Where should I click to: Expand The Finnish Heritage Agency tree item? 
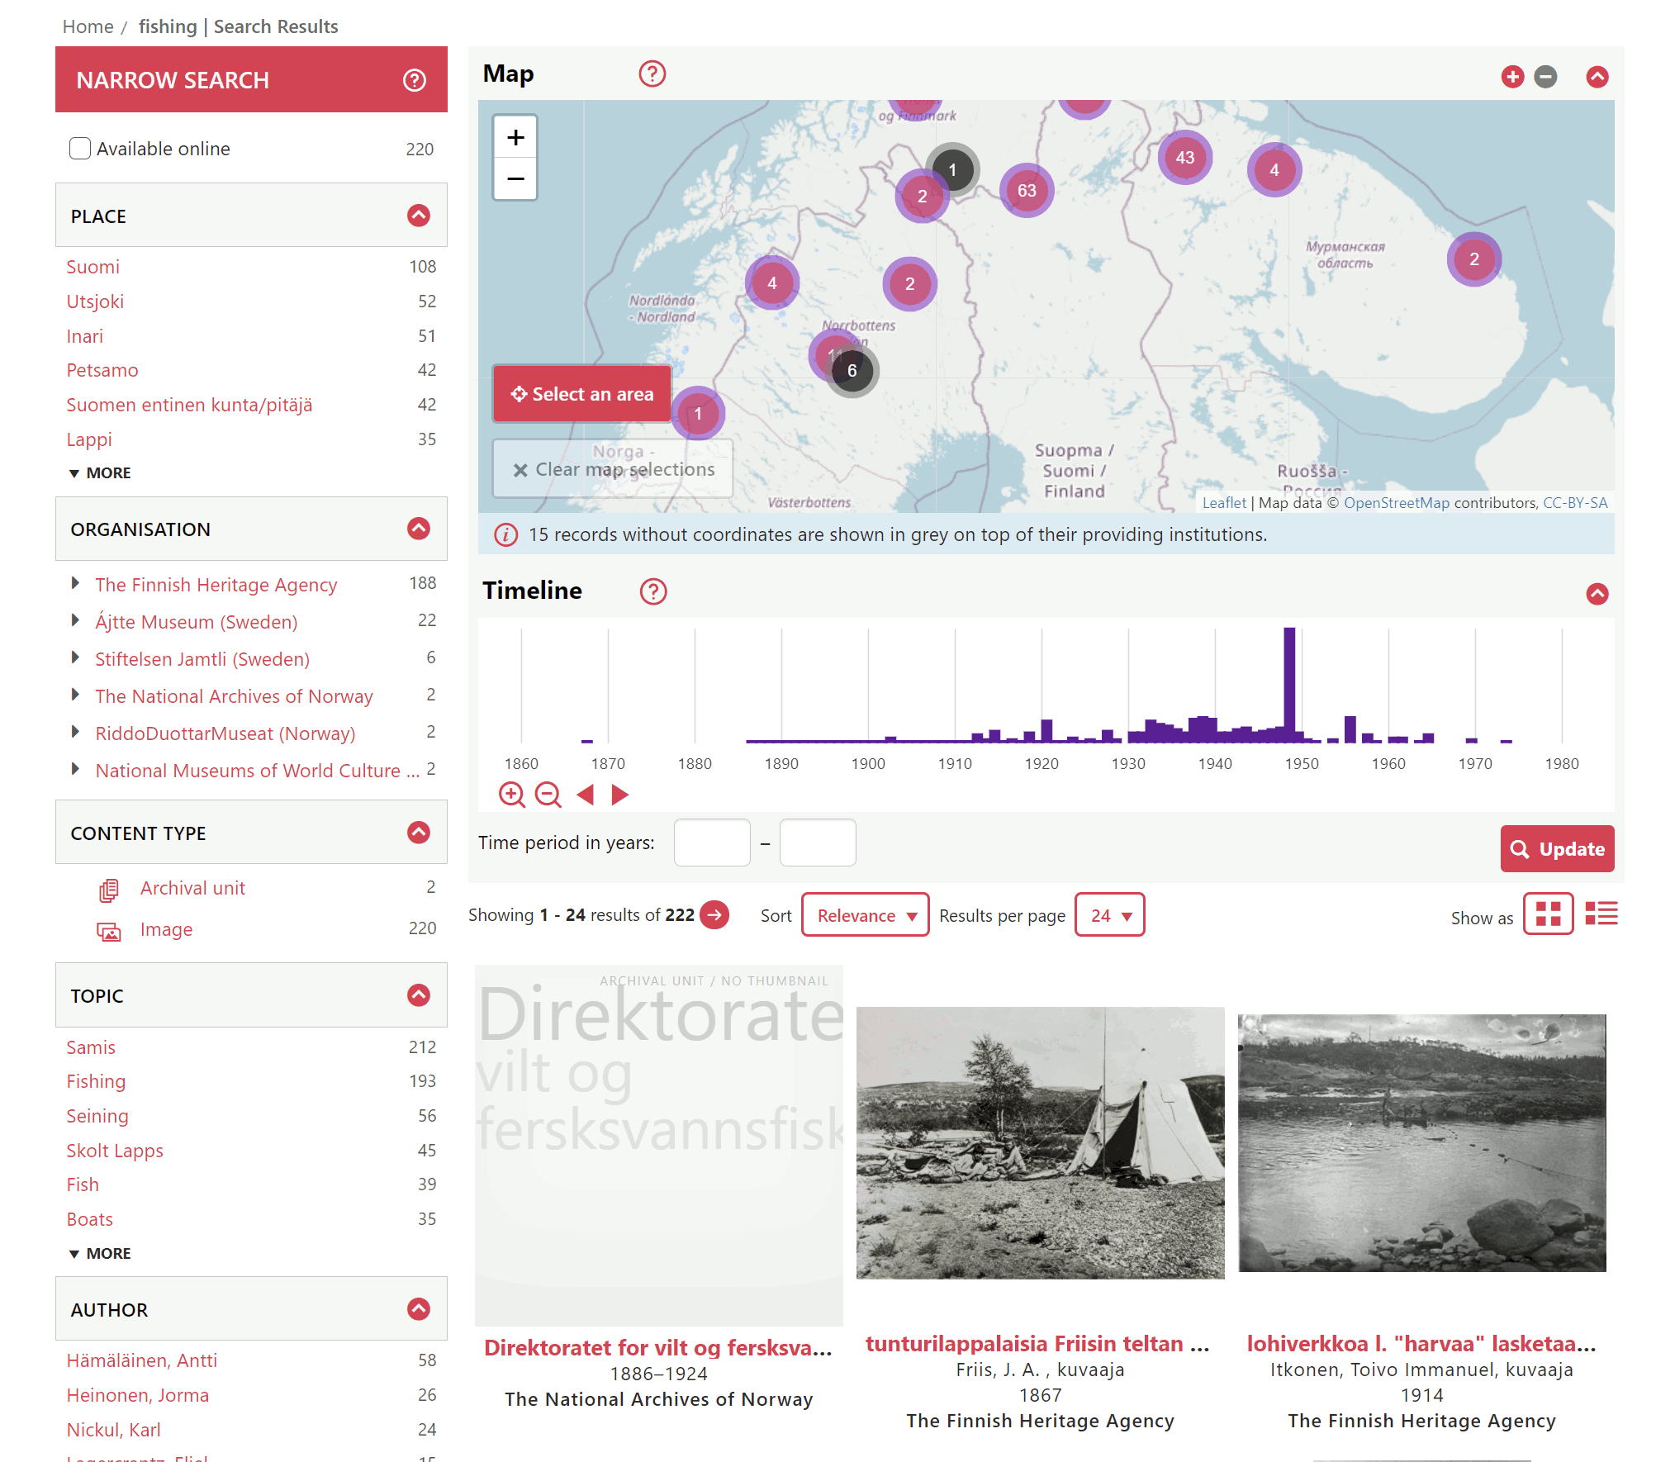coord(75,584)
